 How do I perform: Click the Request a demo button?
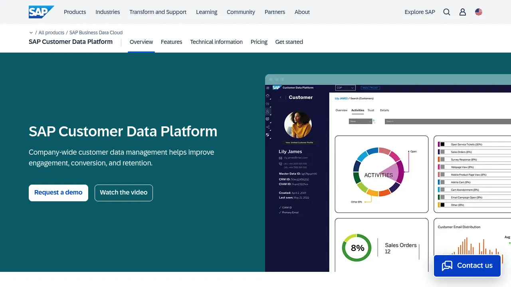[x=58, y=193]
